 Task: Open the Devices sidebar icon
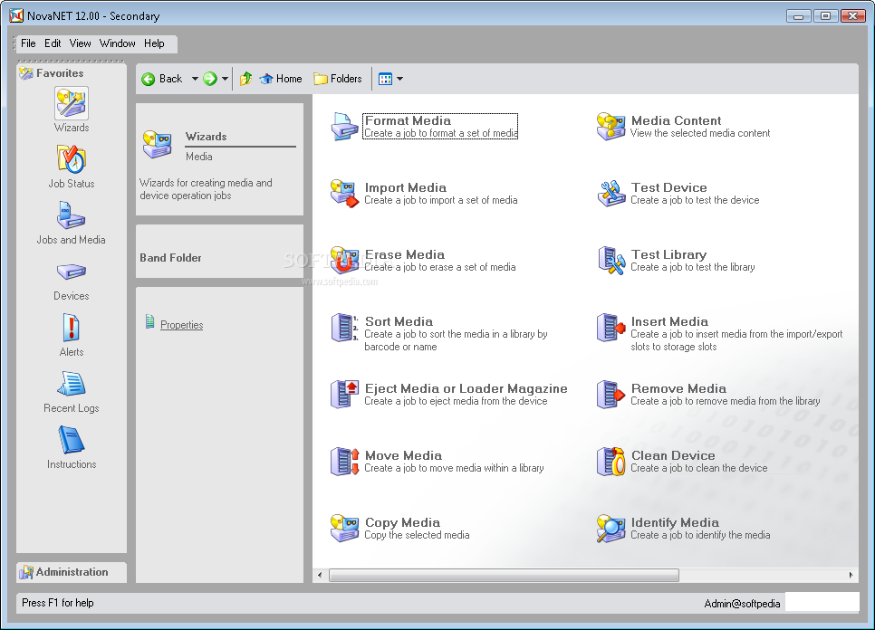click(72, 272)
